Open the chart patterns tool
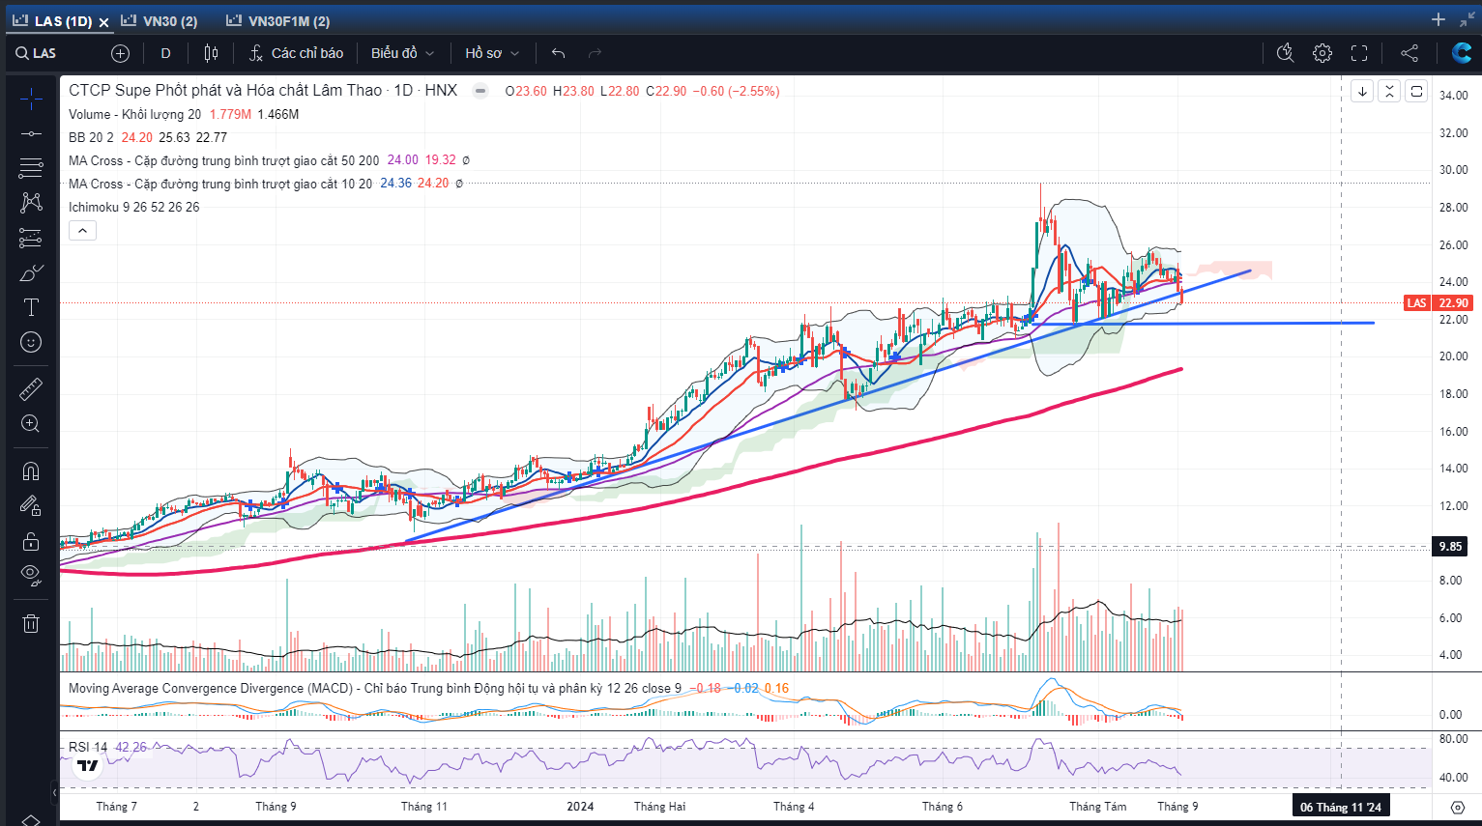The image size is (1482, 826). click(31, 202)
